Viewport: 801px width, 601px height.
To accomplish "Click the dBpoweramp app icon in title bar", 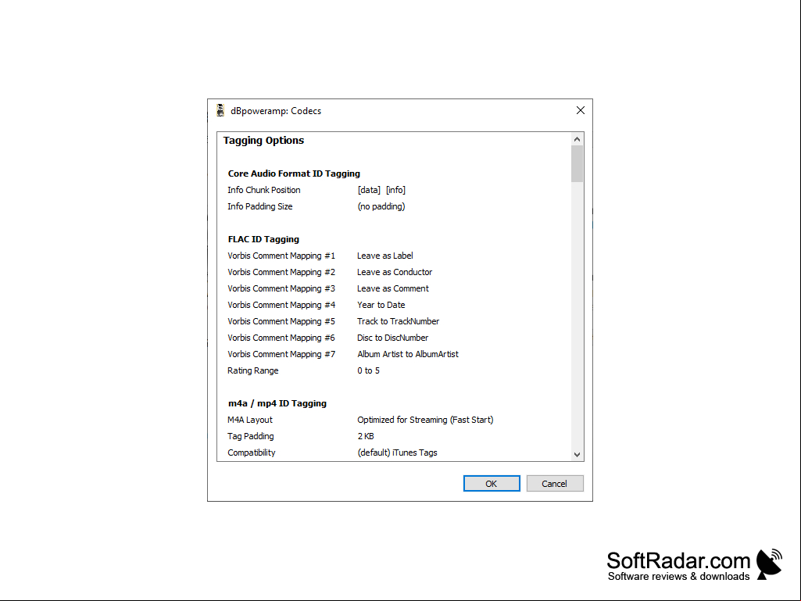I will click(220, 110).
